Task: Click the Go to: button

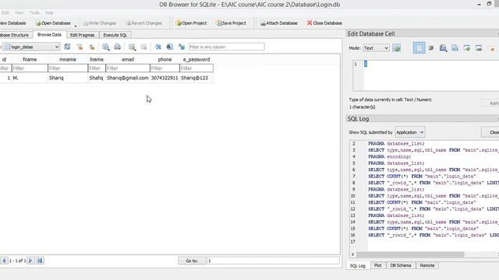Action: (192, 261)
